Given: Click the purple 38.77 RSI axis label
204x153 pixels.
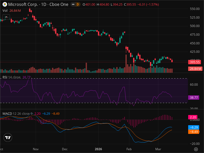Looking at the screenshot, I should pyautogui.click(x=194, y=98).
